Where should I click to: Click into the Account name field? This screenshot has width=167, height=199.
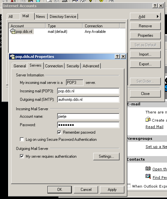coord(88,116)
